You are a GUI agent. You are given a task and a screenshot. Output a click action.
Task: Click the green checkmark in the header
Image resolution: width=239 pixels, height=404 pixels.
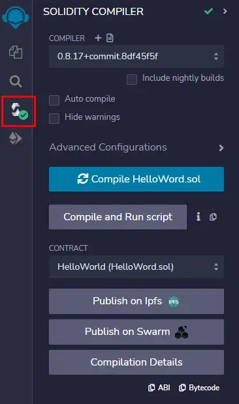(x=208, y=11)
